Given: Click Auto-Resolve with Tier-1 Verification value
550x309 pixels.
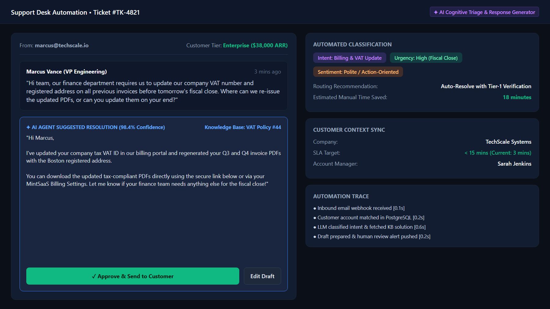Looking at the screenshot, I should pyautogui.click(x=486, y=86).
